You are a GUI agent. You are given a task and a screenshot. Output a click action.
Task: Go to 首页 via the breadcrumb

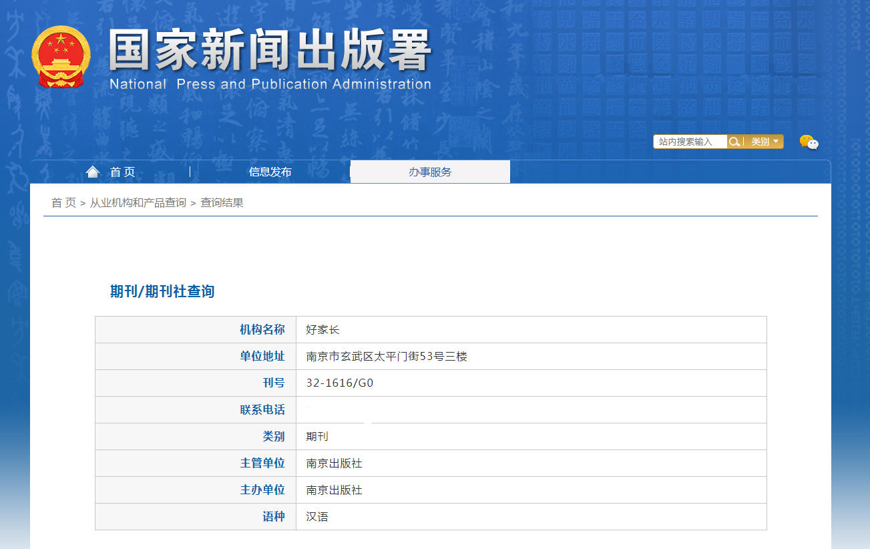[x=63, y=203]
